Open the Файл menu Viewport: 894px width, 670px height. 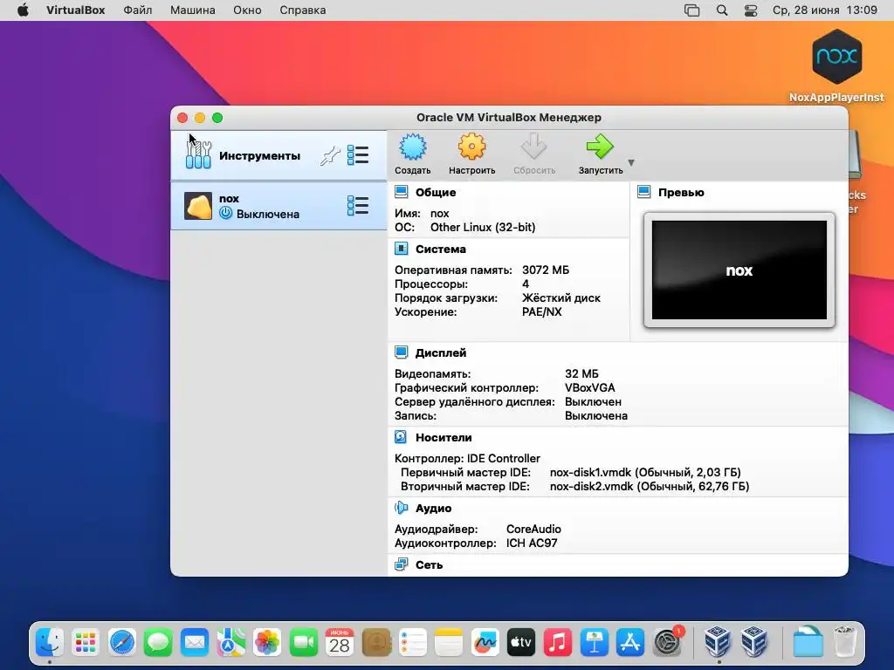pyautogui.click(x=137, y=10)
